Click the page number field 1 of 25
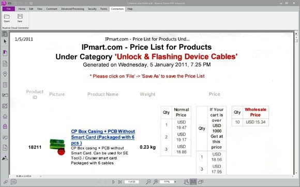Viewport: 300px width, 187px height. 131,182
